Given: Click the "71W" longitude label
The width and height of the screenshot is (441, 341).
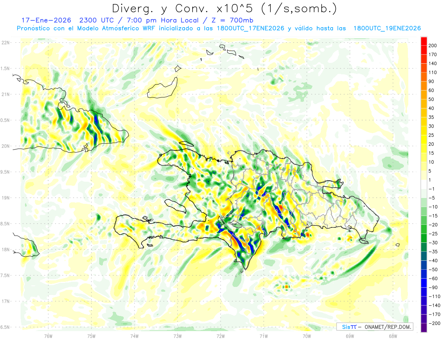Looking at the screenshot, I should [x=263, y=335].
